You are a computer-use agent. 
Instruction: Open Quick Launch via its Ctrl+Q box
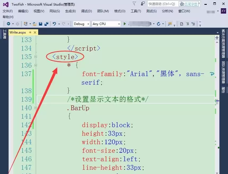coord(162,4)
